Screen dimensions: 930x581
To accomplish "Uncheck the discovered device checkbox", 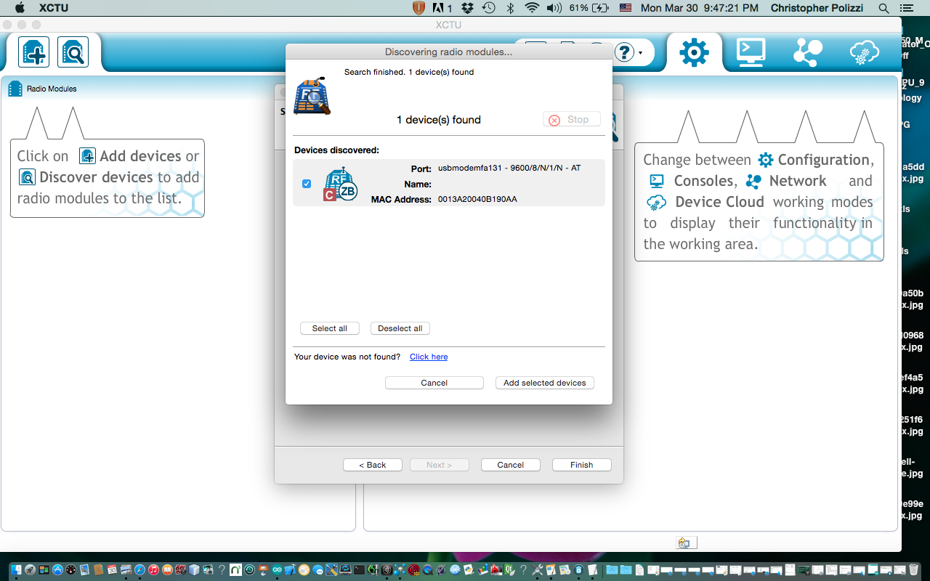I will pyautogui.click(x=307, y=184).
